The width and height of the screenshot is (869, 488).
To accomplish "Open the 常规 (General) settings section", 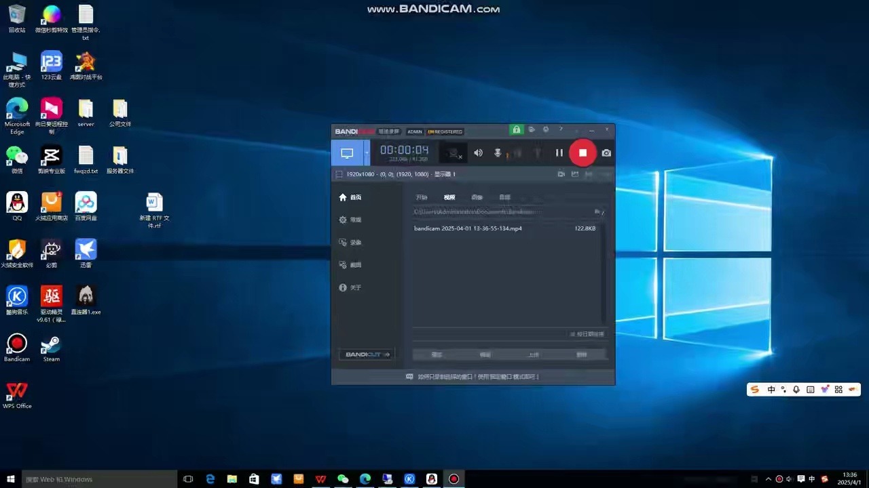I will coord(350,220).
